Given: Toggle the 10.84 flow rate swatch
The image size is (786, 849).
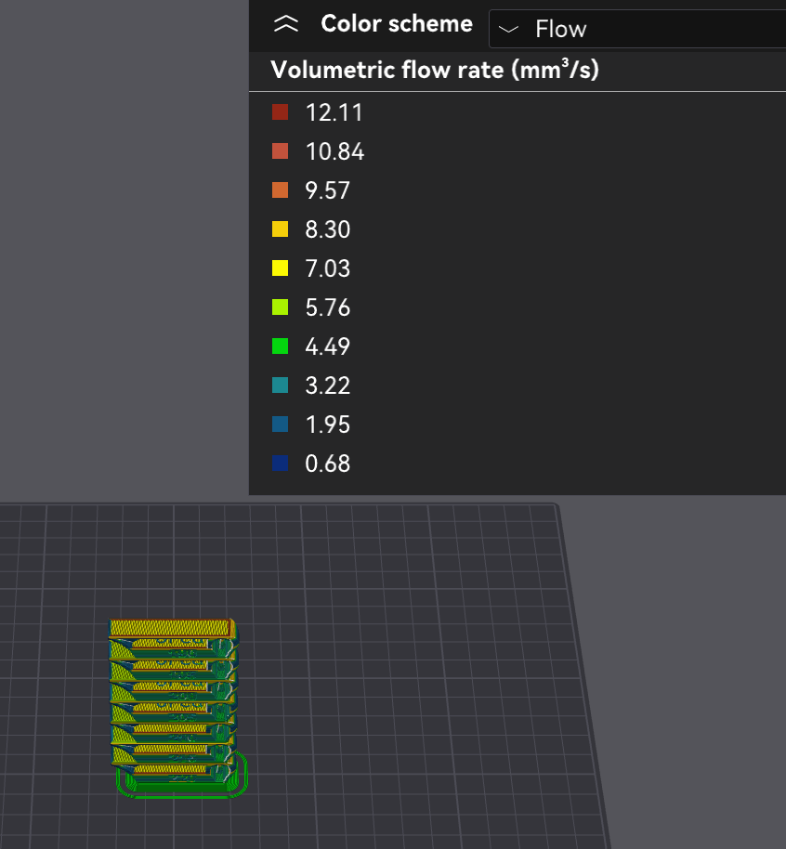Looking at the screenshot, I should (280, 151).
